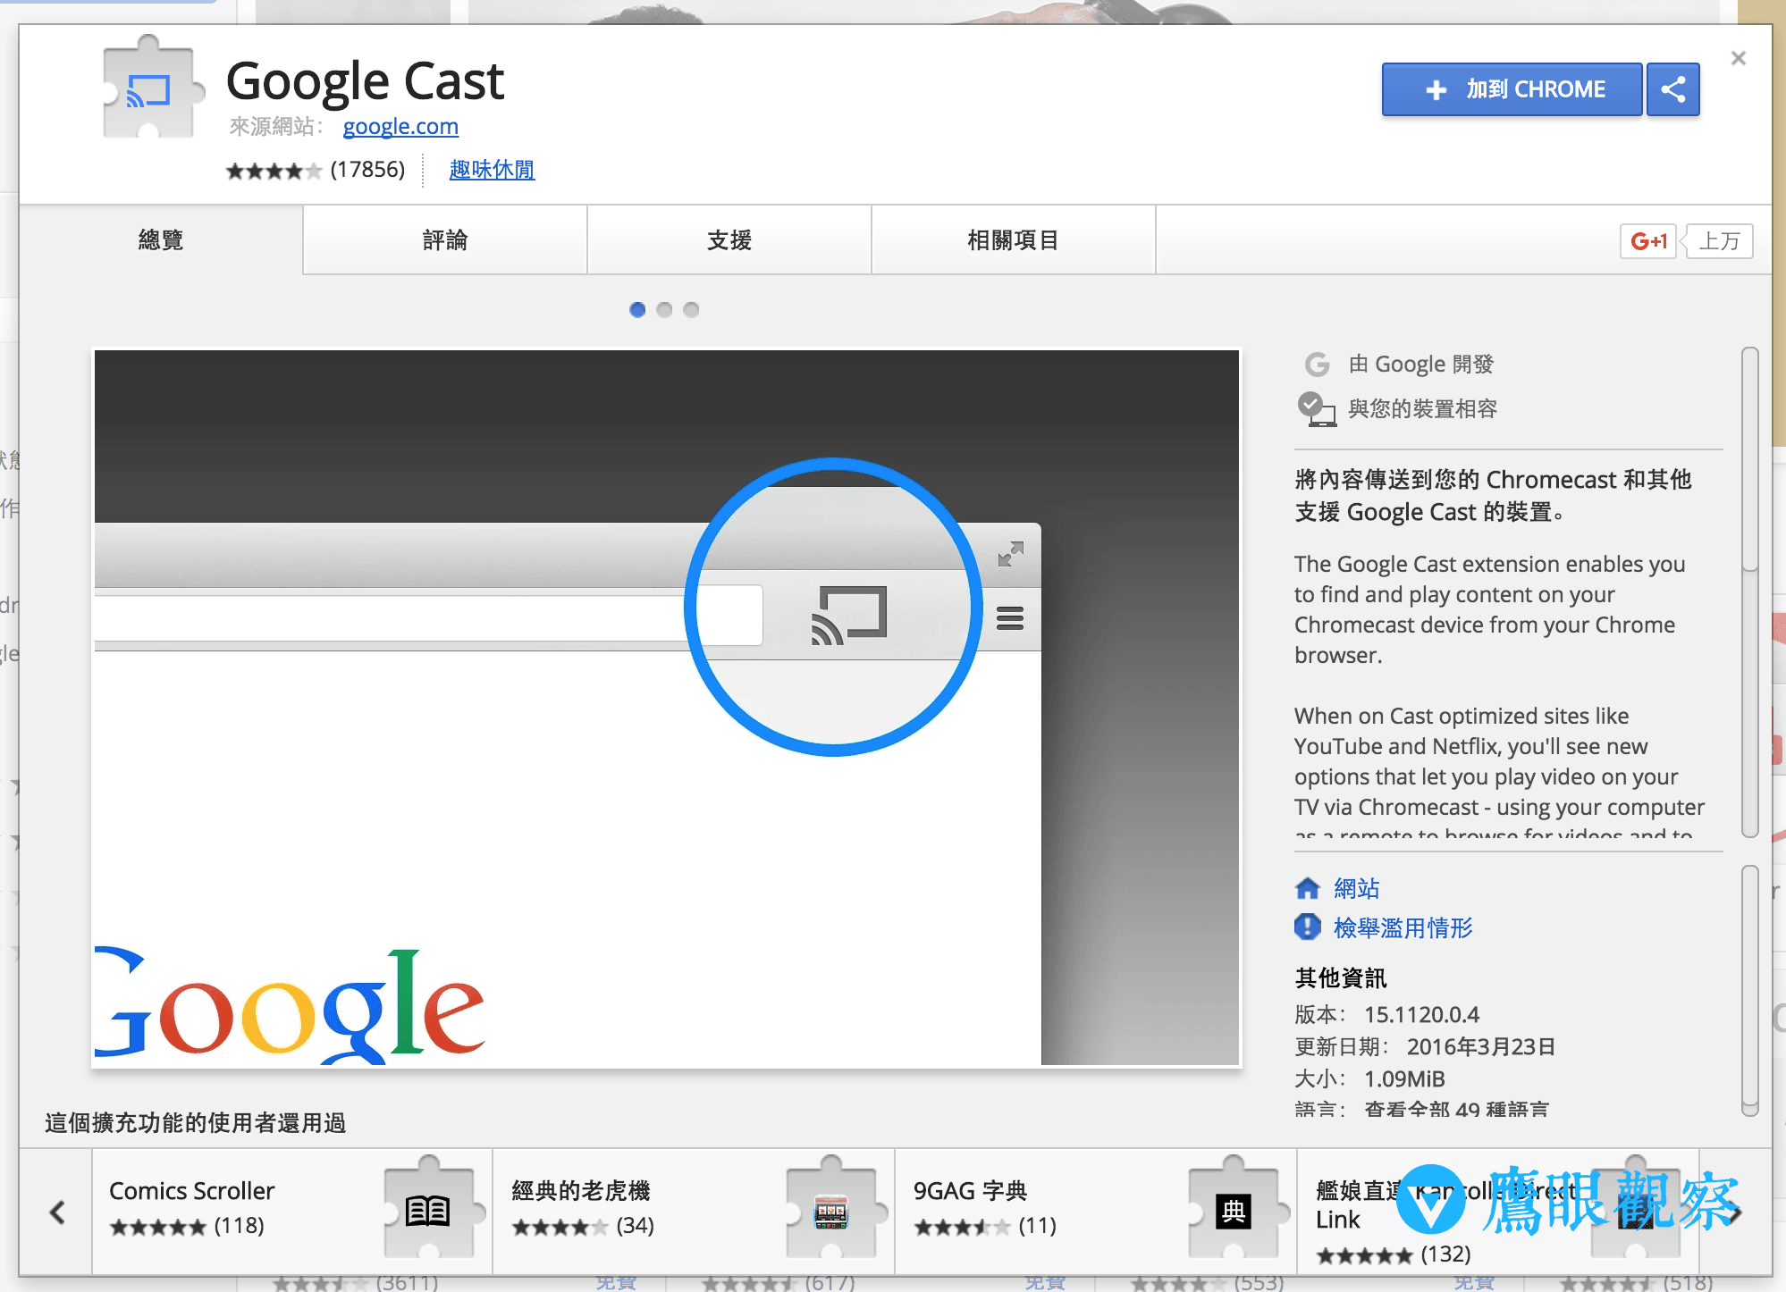Image resolution: width=1786 pixels, height=1292 pixels.
Task: Click 經典的老虎機 star rating (34)
Action: tap(583, 1226)
